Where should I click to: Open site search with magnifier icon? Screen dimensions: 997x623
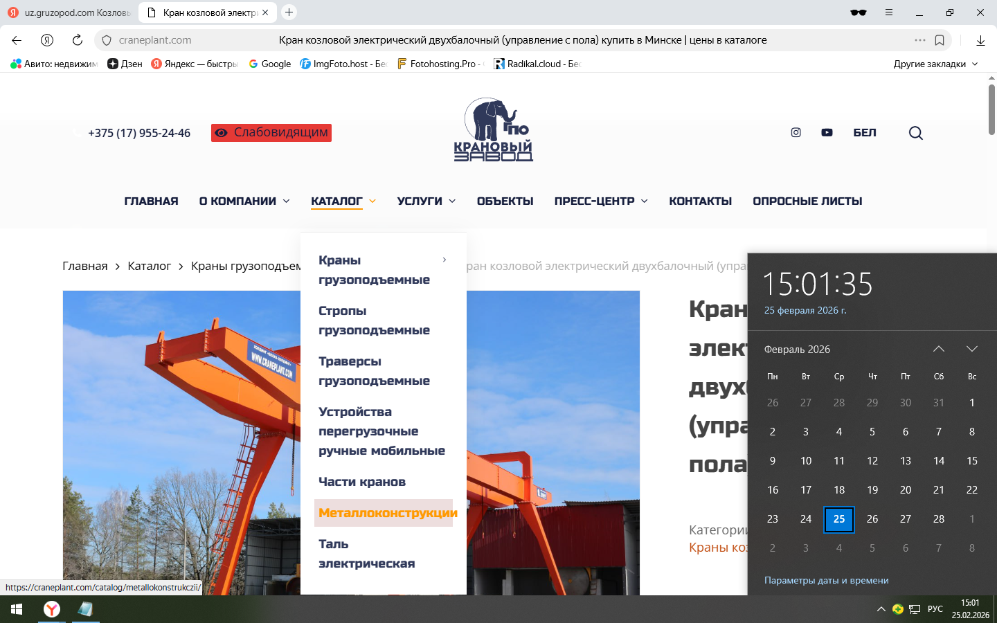coord(916,133)
